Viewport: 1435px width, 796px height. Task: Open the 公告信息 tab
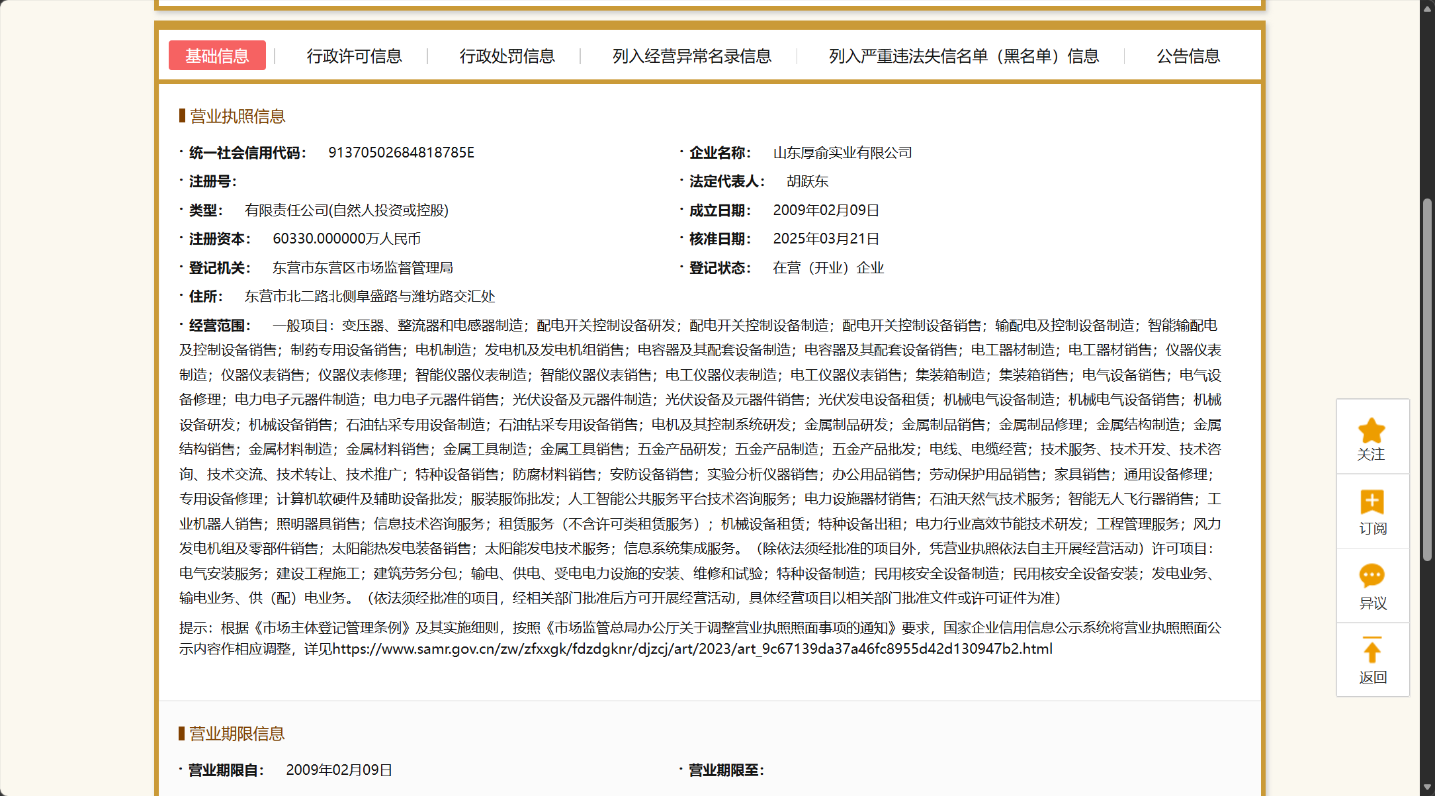pos(1188,56)
